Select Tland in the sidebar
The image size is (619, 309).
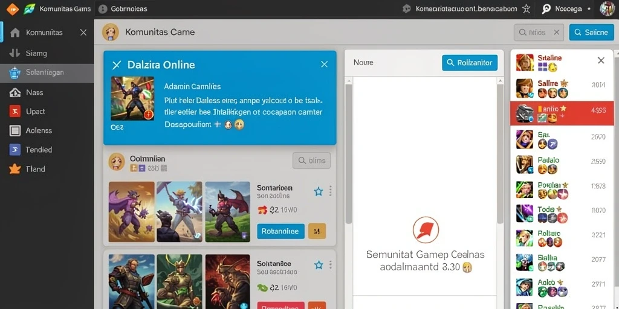pos(47,169)
